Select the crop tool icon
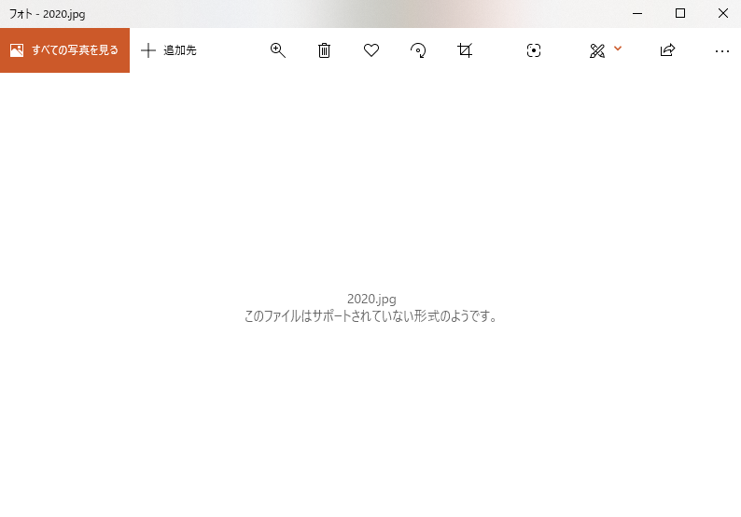Screen dimensions: 741x517 [x=465, y=50]
